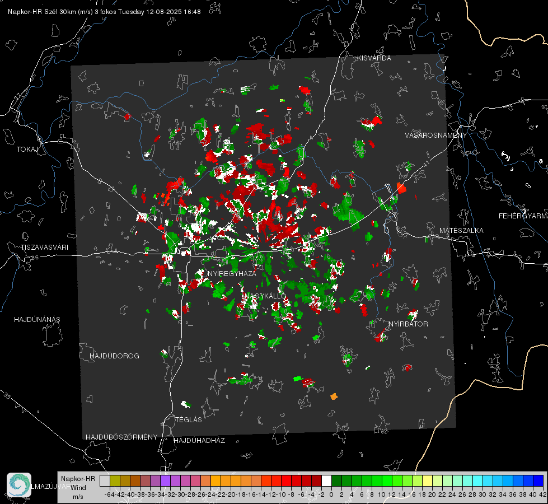
Task: Click the road number 35 label
Action: click(7, 396)
